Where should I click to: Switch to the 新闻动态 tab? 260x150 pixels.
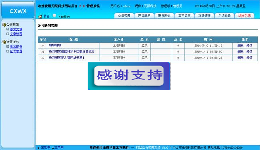pyautogui.click(x=164, y=16)
